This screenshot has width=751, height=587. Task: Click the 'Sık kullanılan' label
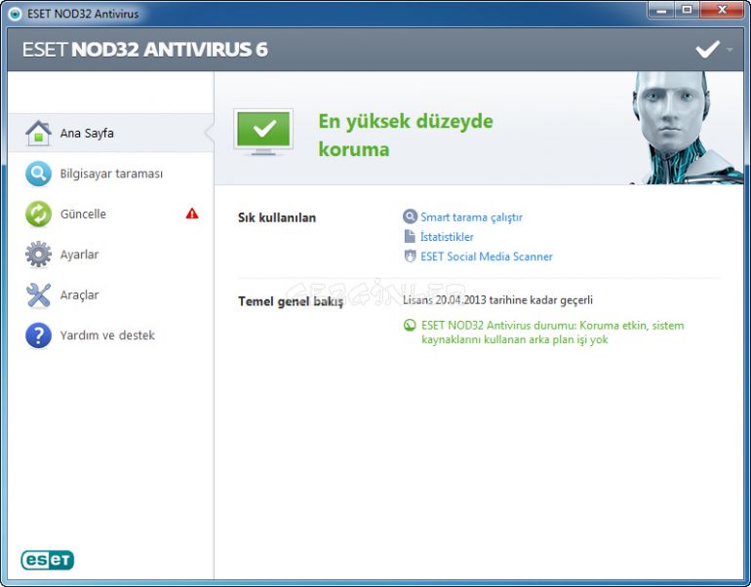click(277, 217)
